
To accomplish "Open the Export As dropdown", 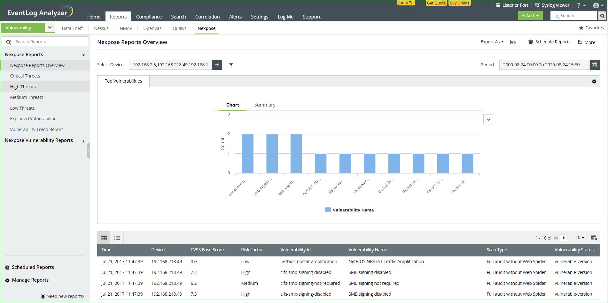I will [492, 42].
